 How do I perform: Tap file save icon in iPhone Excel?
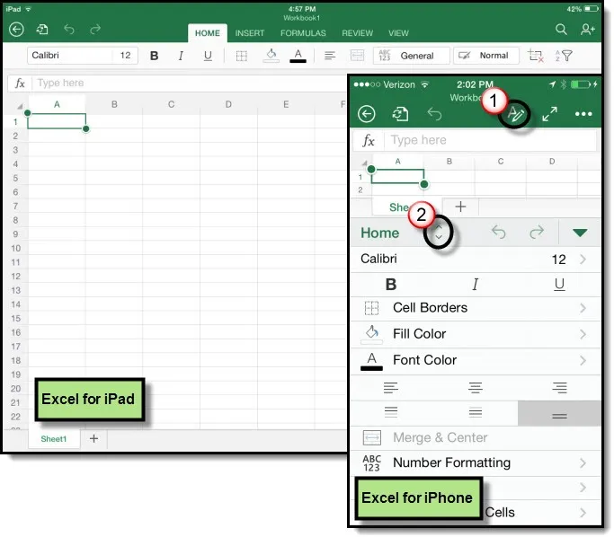click(400, 114)
